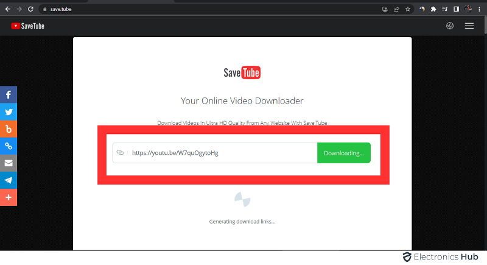
Task: Click the 'Your Online Video Downloader' heading
Action: point(242,101)
